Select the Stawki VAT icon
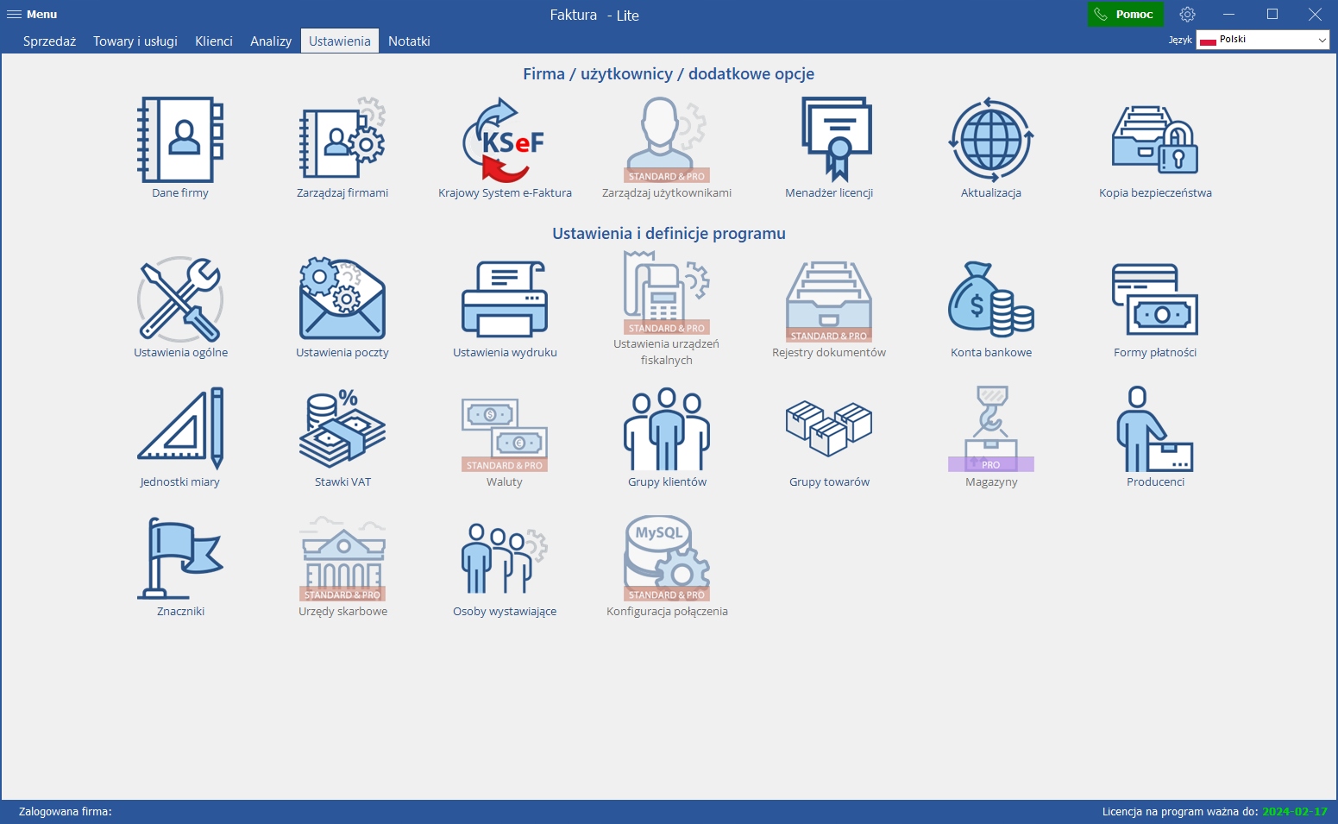The image size is (1338, 824). tap(342, 429)
